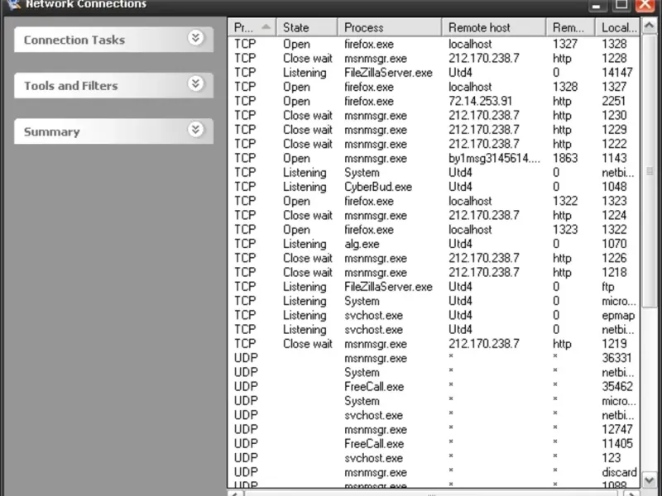Image resolution: width=662 pixels, height=496 pixels.
Task: Select msnmsgr.exe close wait row port 1228
Action: point(434,58)
